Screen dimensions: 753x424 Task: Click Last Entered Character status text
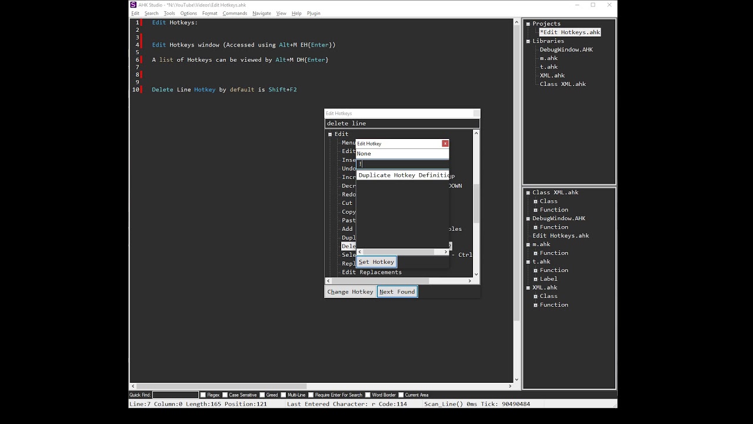347,404
